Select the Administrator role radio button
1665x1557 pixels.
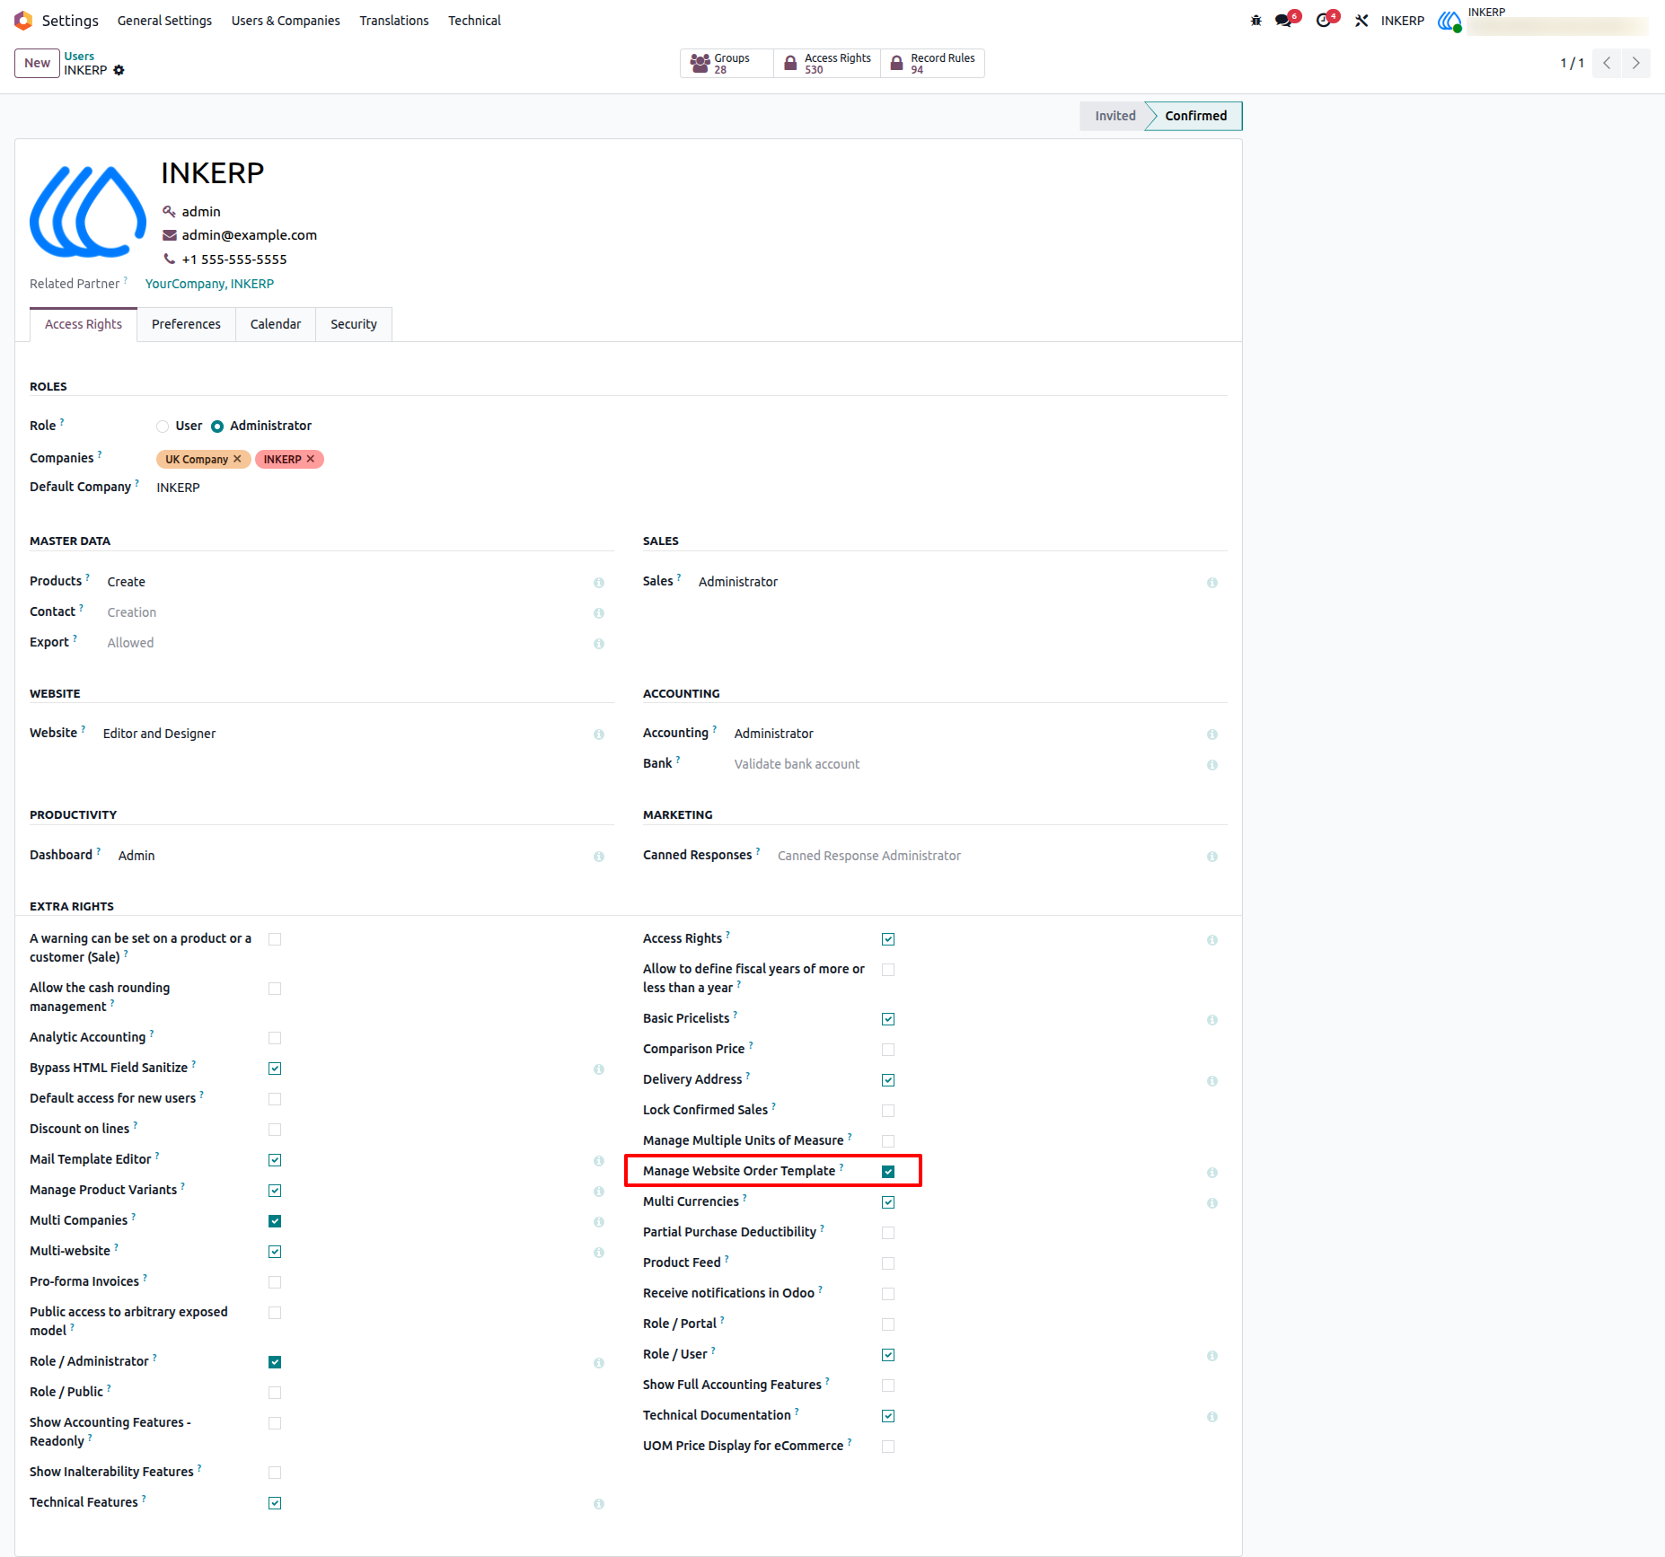click(217, 427)
